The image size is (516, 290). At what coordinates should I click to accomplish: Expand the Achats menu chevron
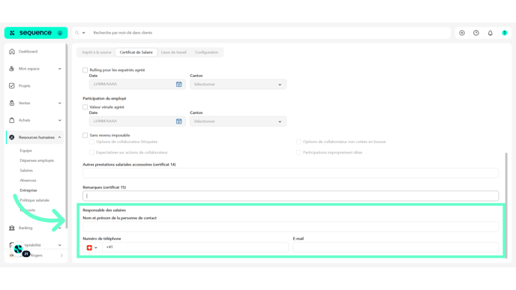[59, 120]
